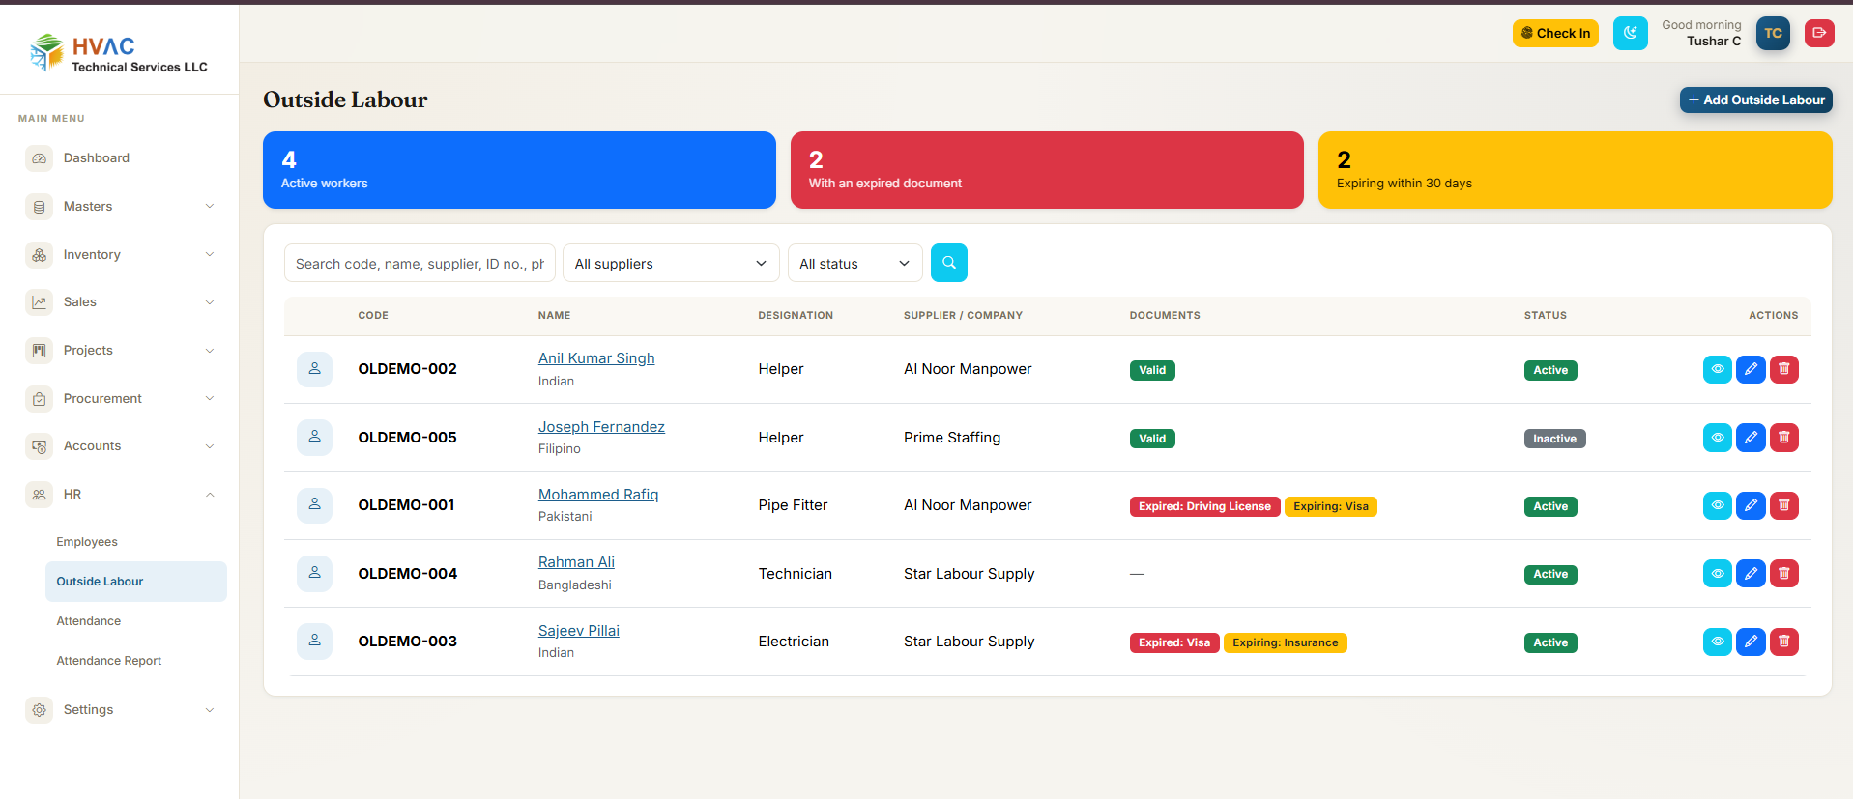
Task: Expand the Procurement menu
Action: click(120, 399)
